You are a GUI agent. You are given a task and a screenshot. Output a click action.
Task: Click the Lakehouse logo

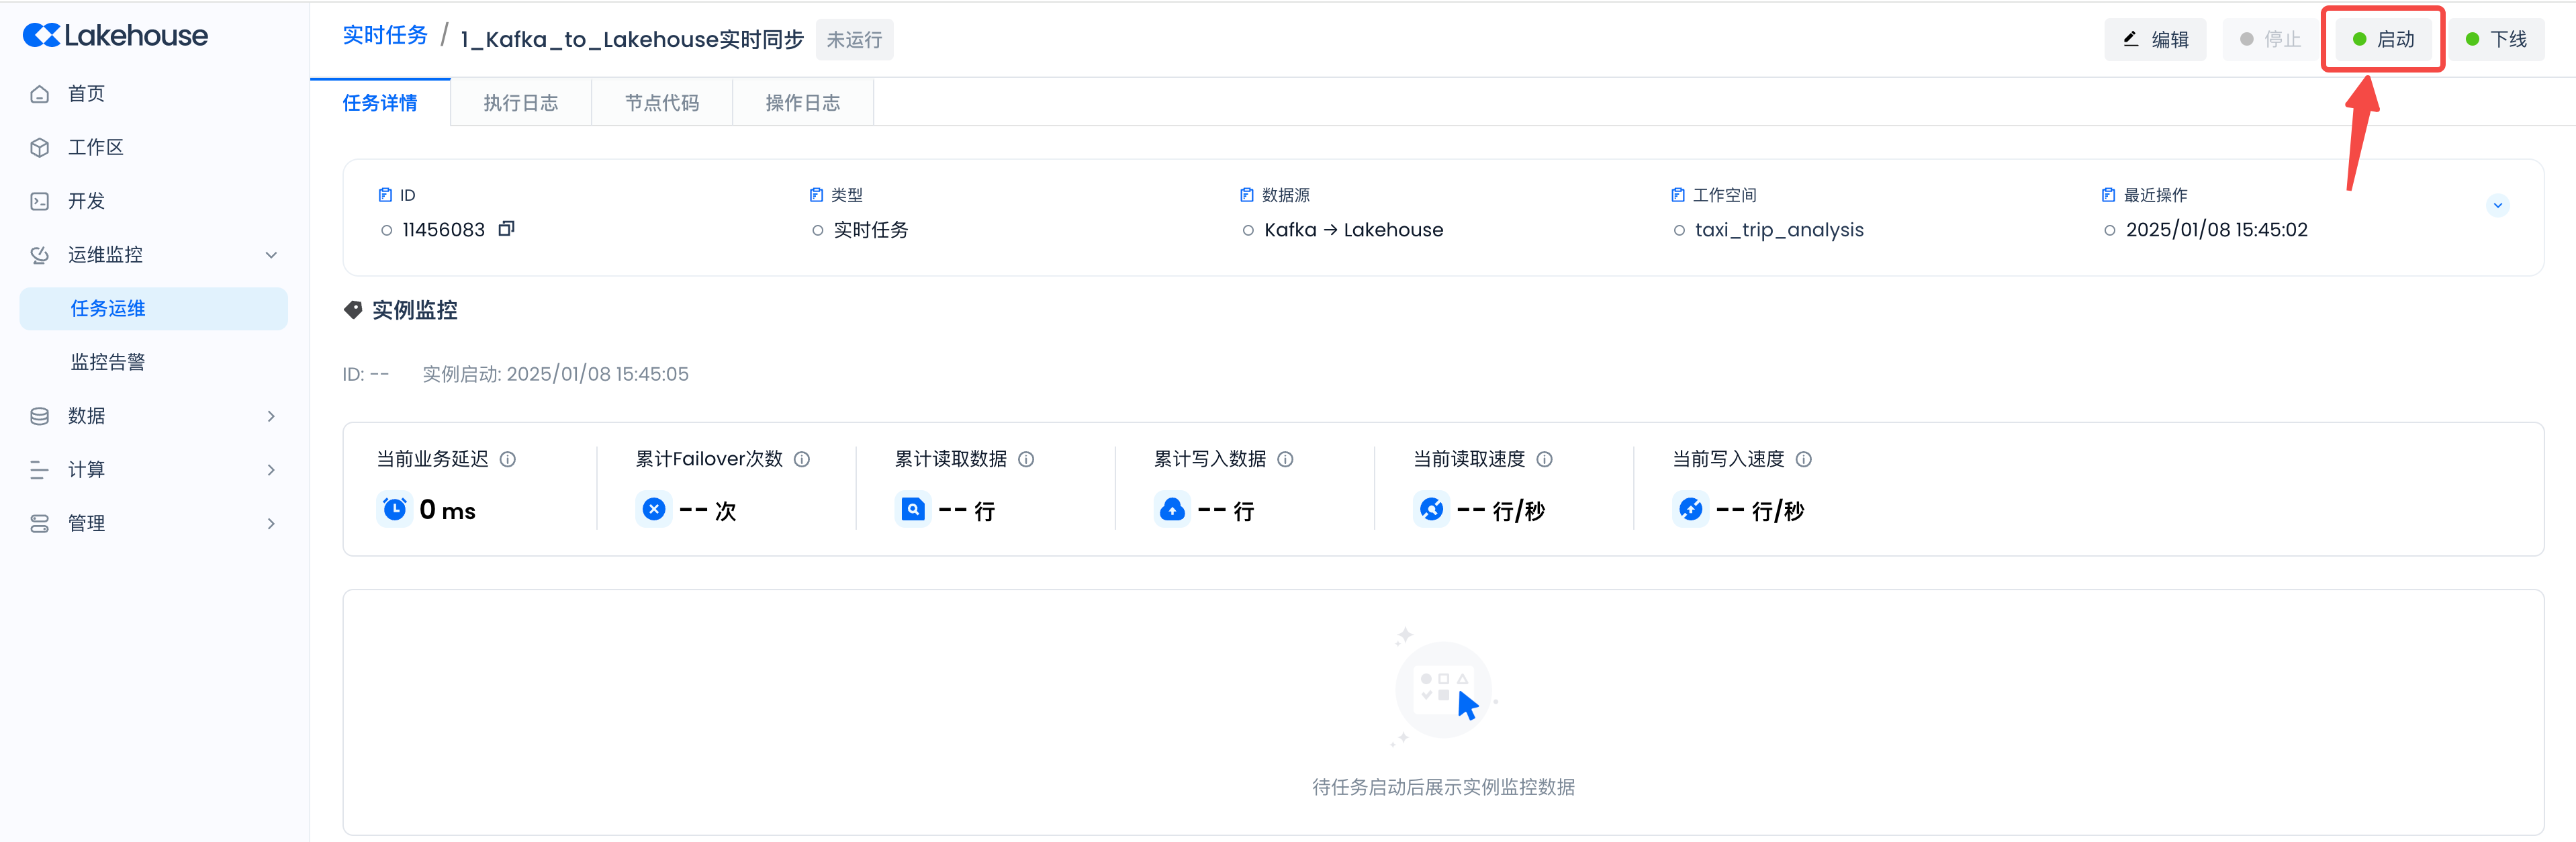(x=116, y=36)
